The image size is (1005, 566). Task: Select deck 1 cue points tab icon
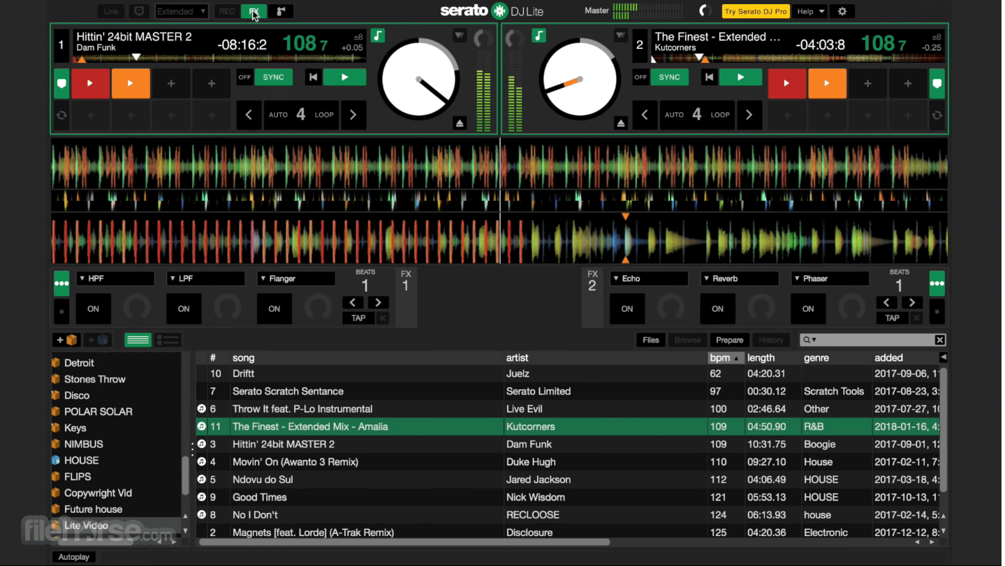pyautogui.click(x=61, y=83)
